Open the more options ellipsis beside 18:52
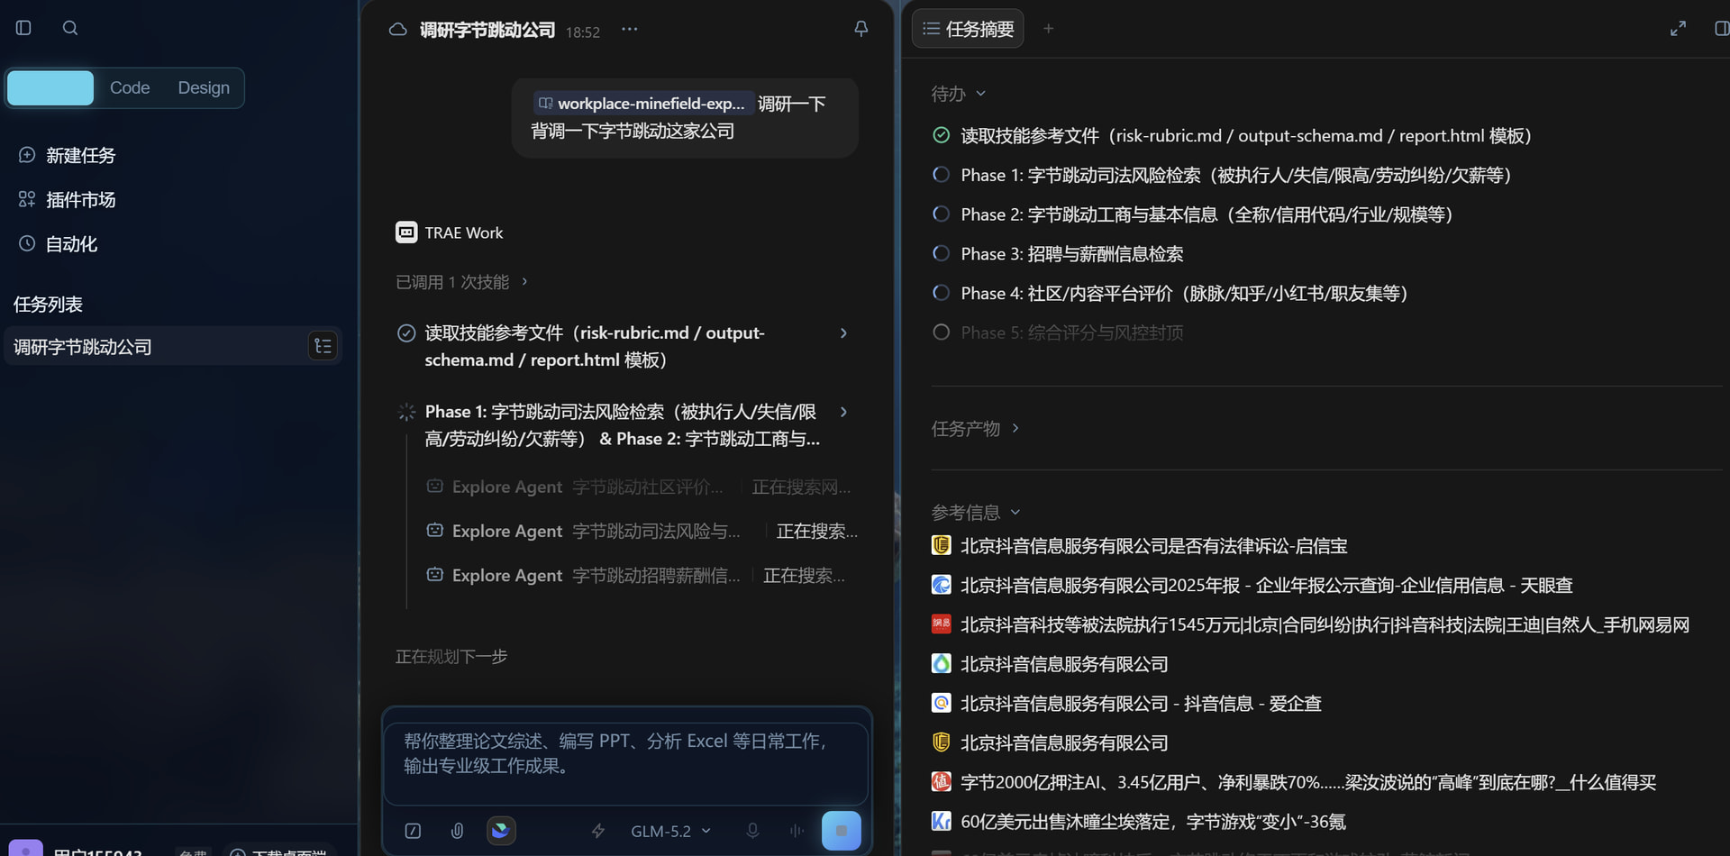Image resolution: width=1730 pixels, height=856 pixels. click(x=630, y=30)
